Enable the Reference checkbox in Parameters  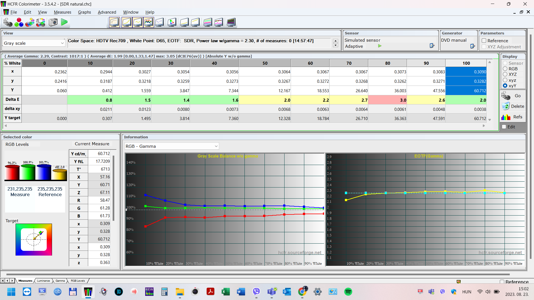pyautogui.click(x=484, y=41)
